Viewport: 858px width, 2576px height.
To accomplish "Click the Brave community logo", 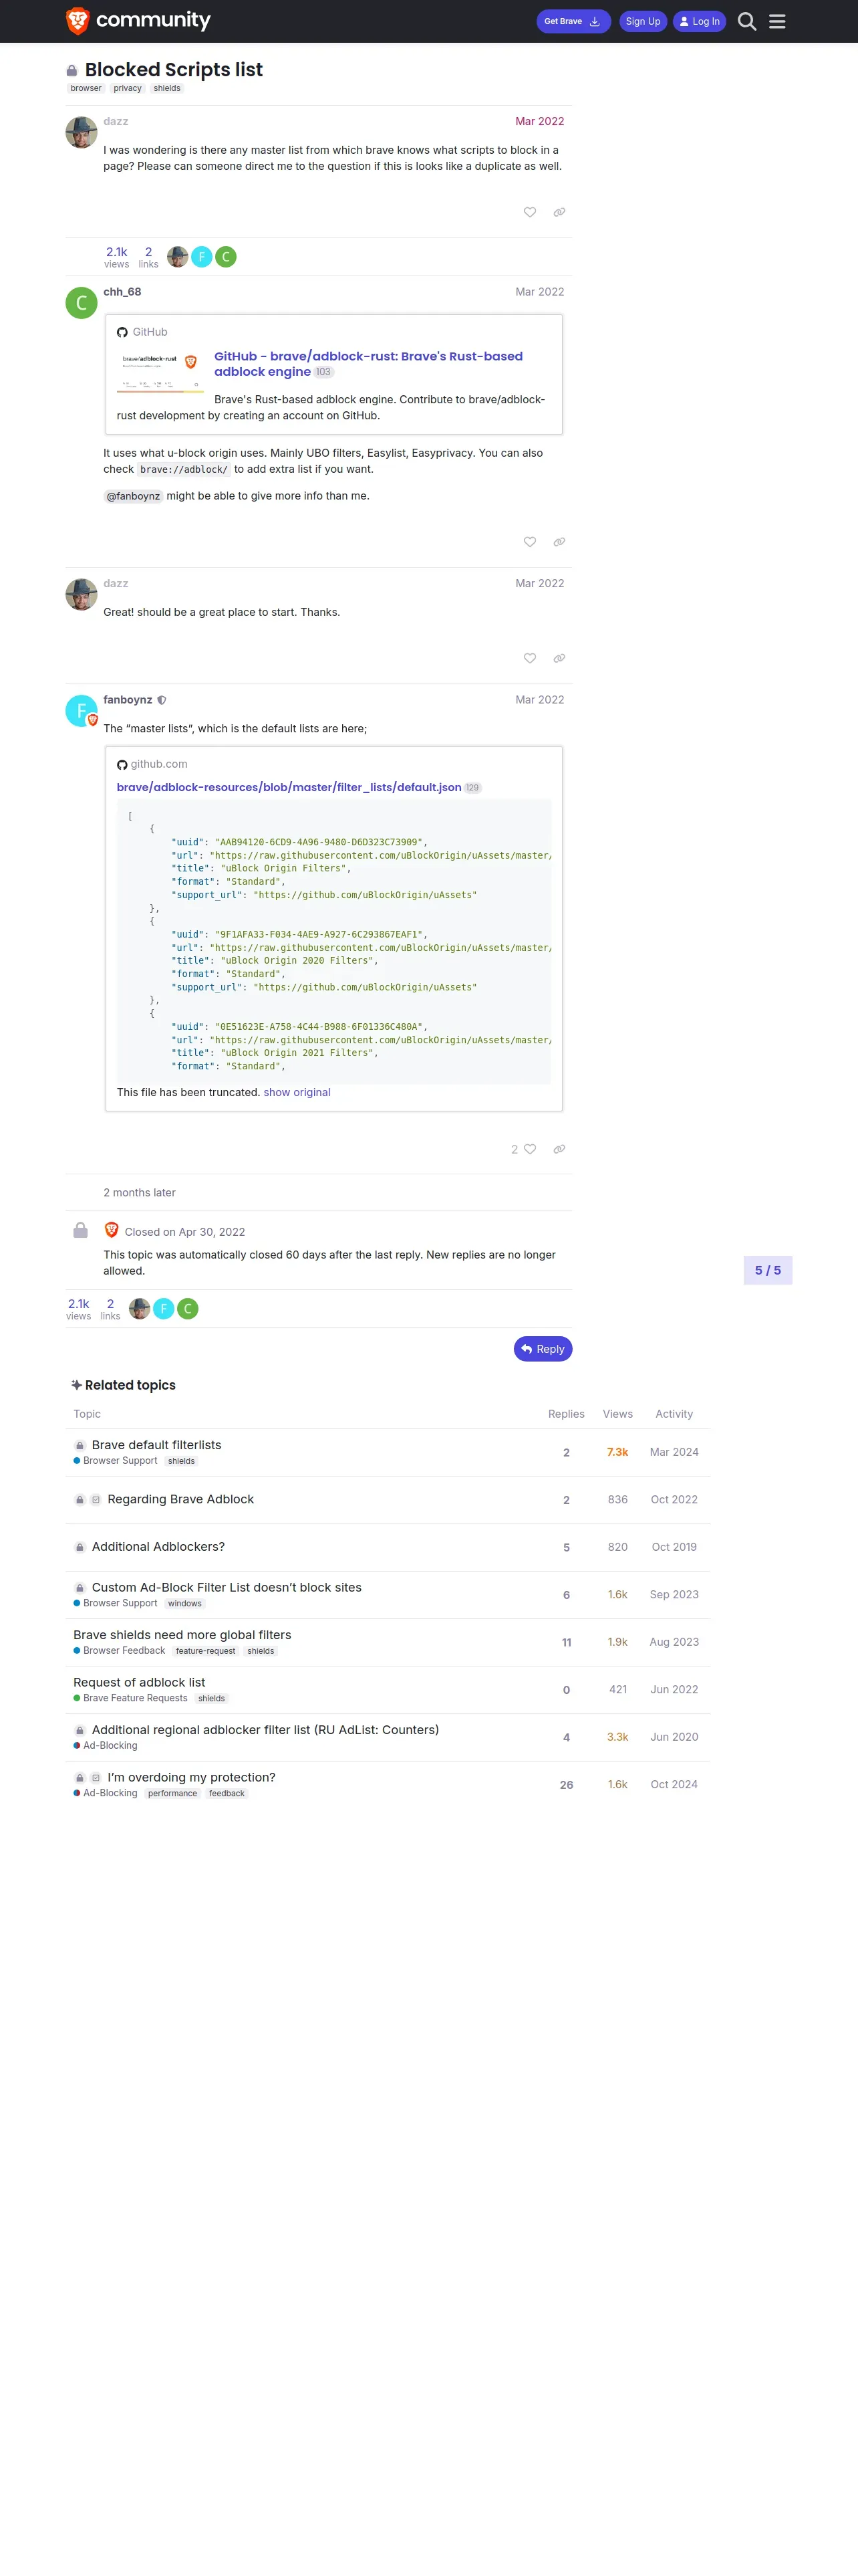I will tap(138, 21).
